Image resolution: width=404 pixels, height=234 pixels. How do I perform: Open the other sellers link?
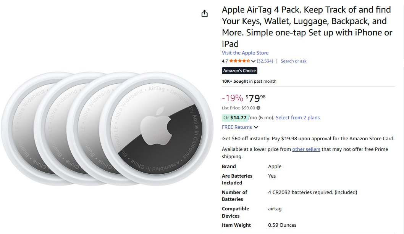coord(306,149)
